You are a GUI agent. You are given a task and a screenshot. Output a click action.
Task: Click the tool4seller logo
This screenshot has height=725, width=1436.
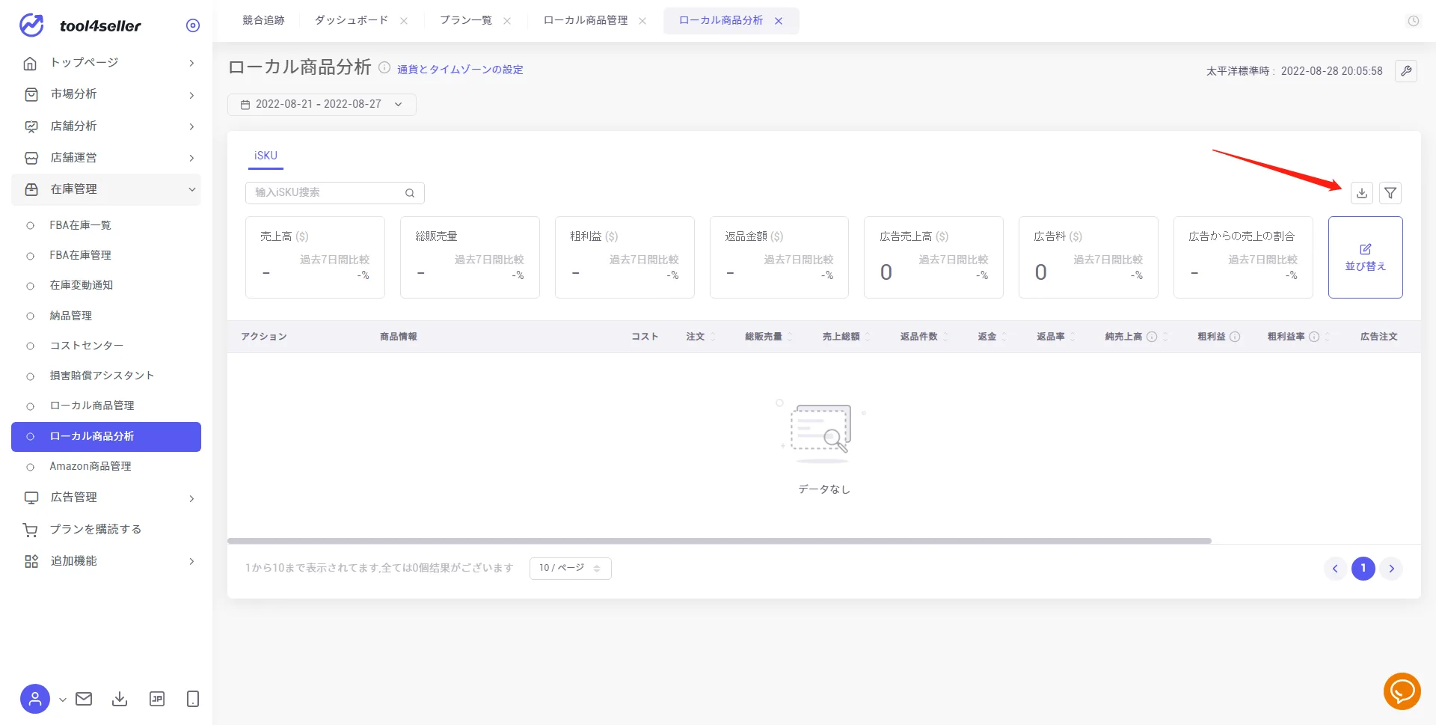click(x=79, y=25)
